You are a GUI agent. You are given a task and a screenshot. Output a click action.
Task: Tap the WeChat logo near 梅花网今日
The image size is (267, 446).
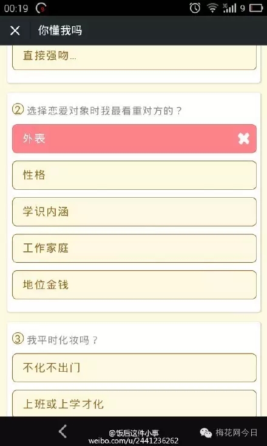point(206,433)
